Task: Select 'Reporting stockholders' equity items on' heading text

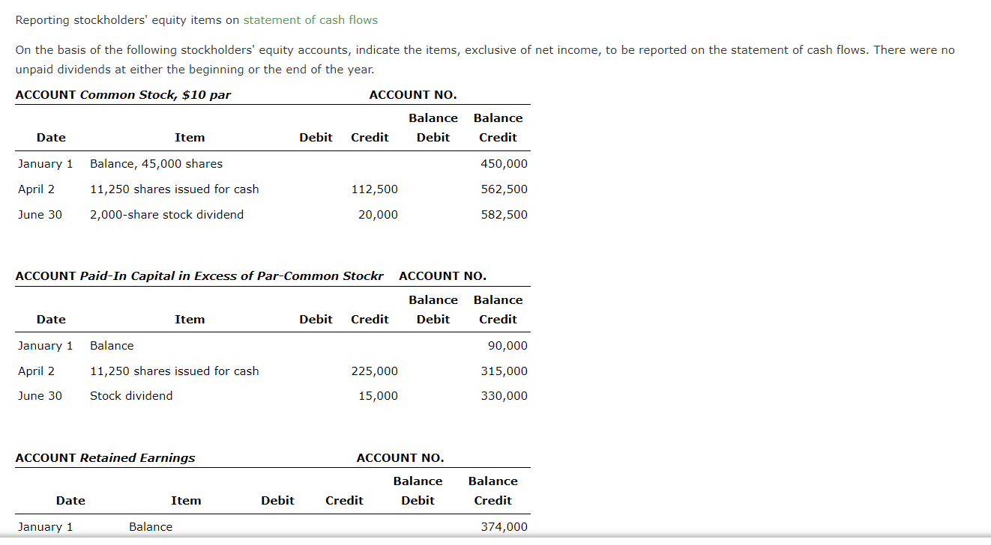Action: tap(127, 20)
